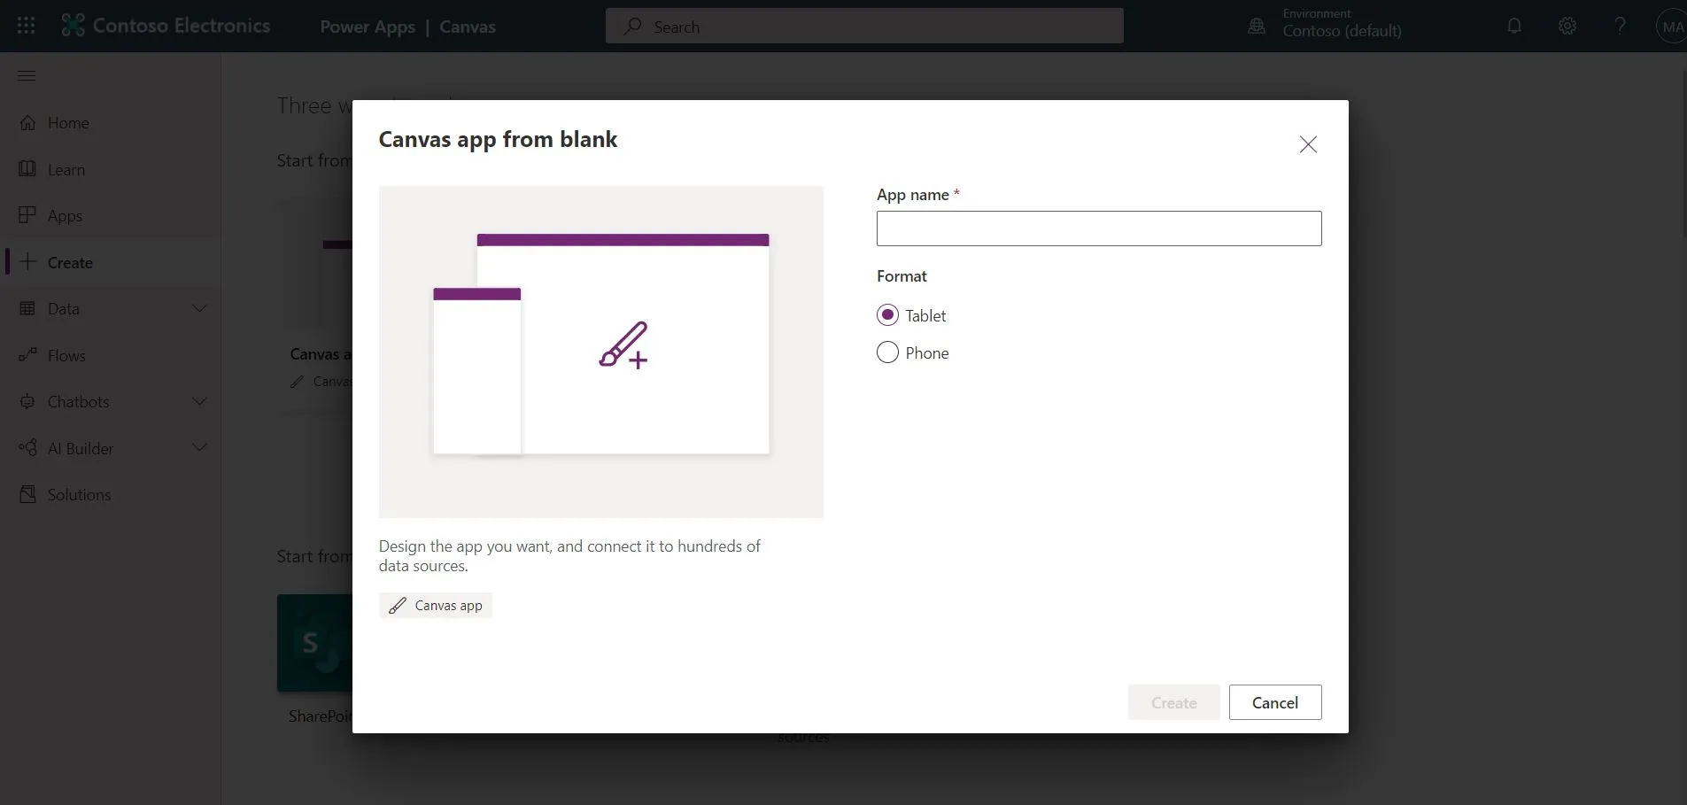The height and width of the screenshot is (805, 1687).
Task: Click Power Apps in the top navigation
Action: coord(367,26)
